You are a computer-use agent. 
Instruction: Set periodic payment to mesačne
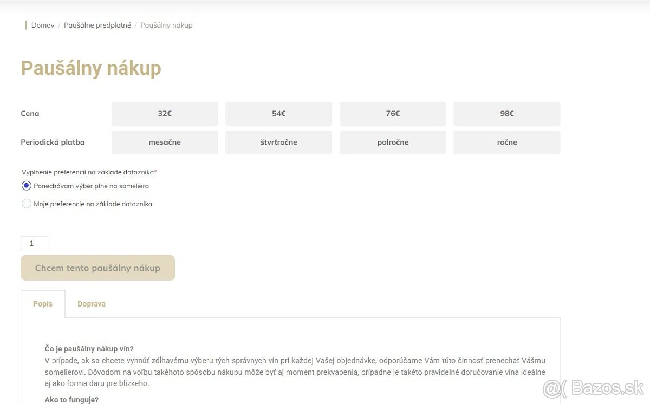[x=165, y=142]
